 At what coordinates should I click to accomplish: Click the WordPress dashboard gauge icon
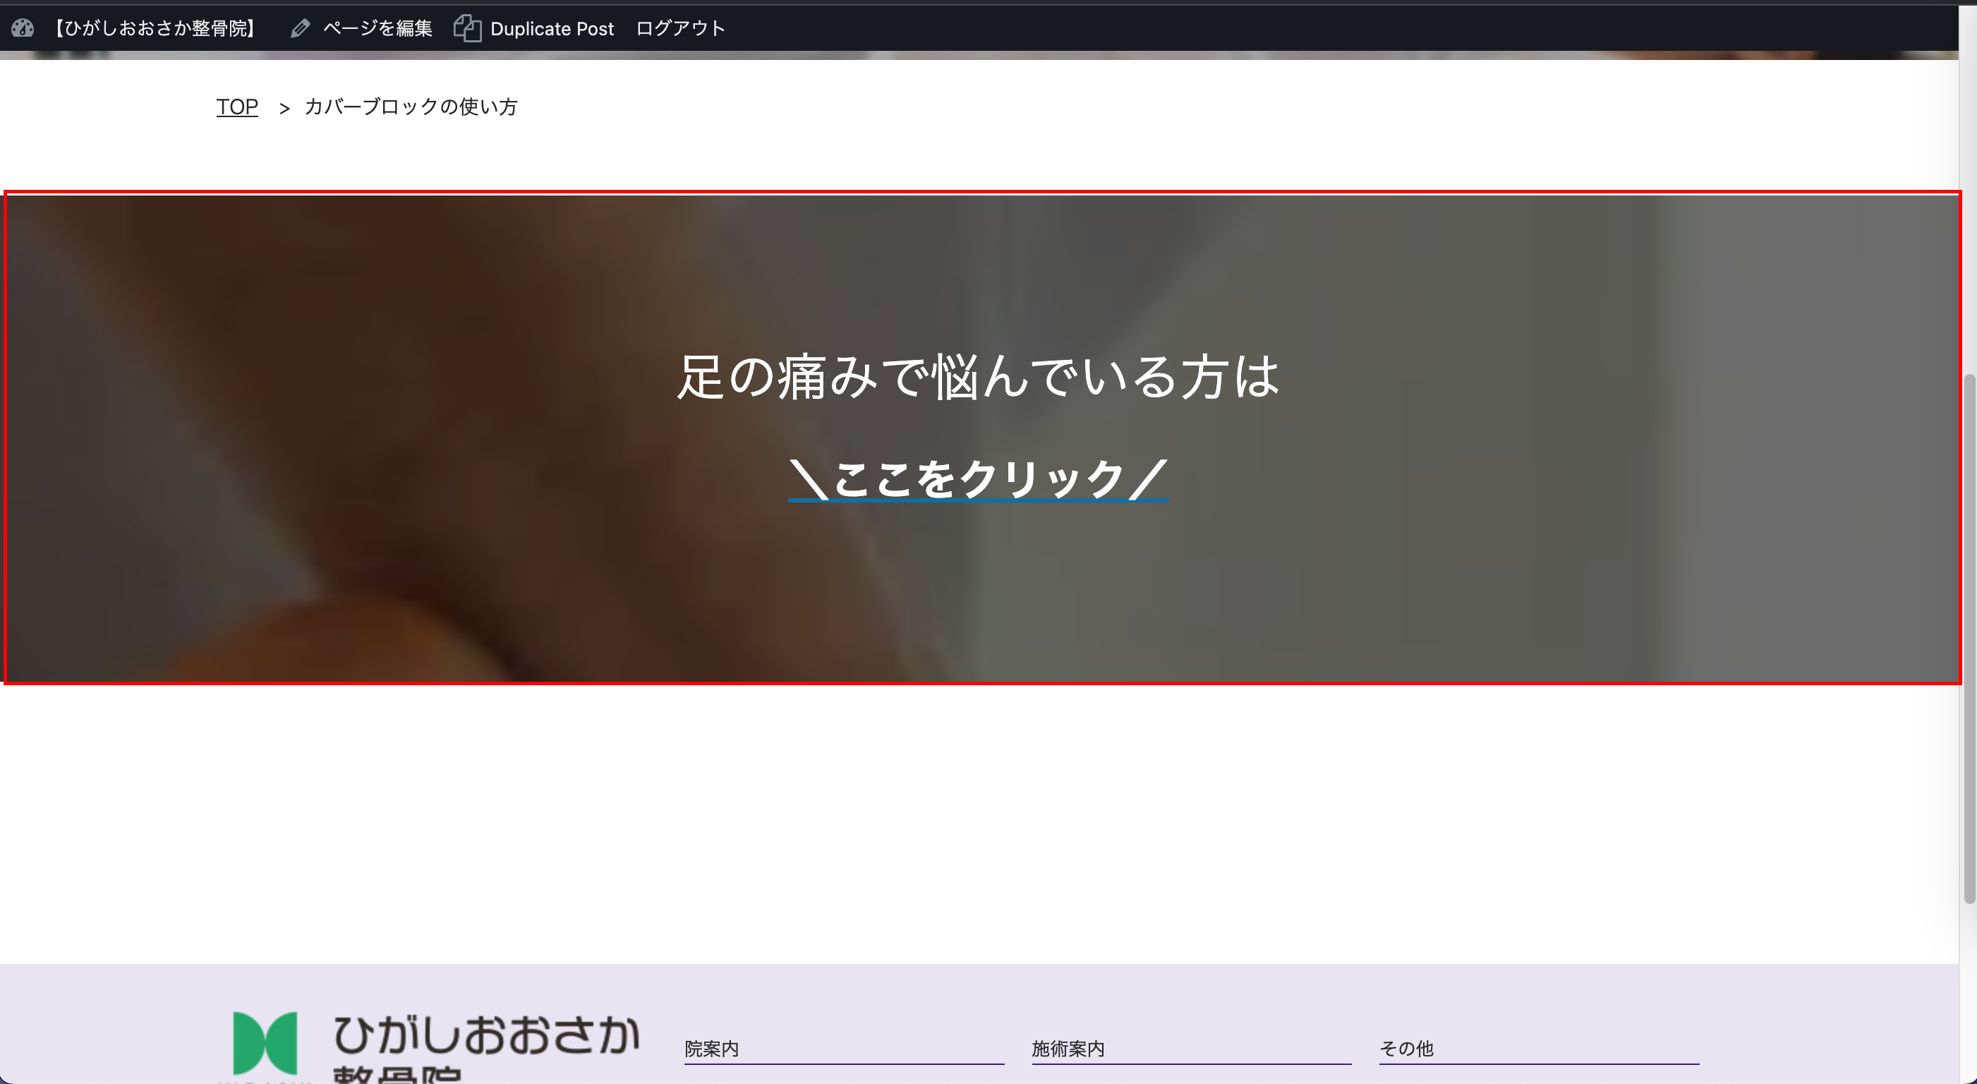pos(23,28)
